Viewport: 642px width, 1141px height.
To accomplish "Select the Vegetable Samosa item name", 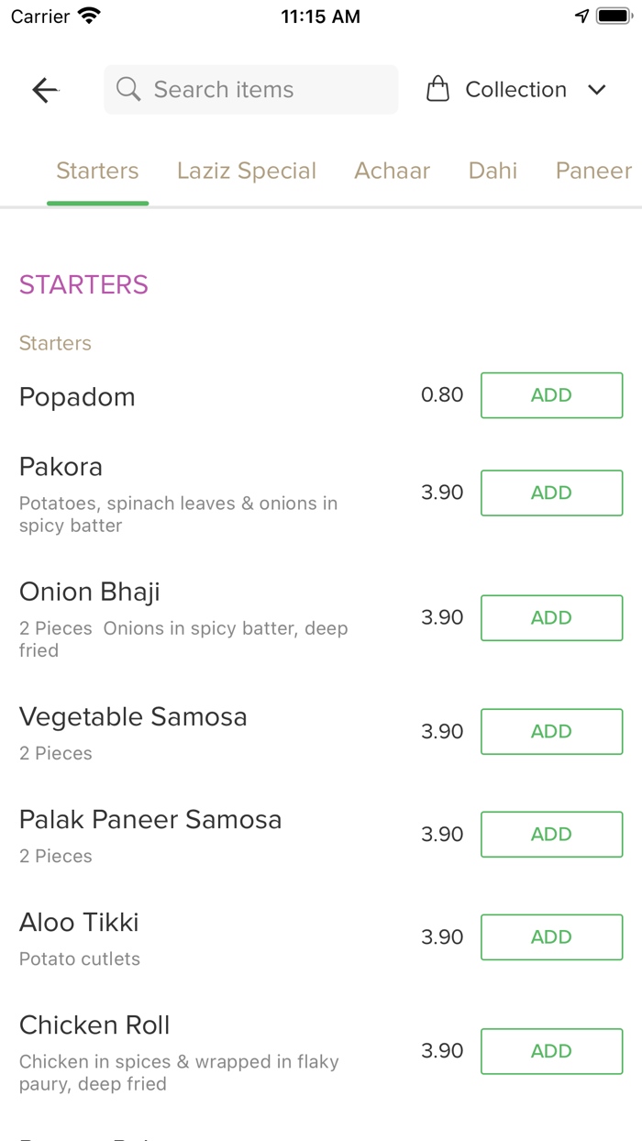I will click(x=132, y=716).
